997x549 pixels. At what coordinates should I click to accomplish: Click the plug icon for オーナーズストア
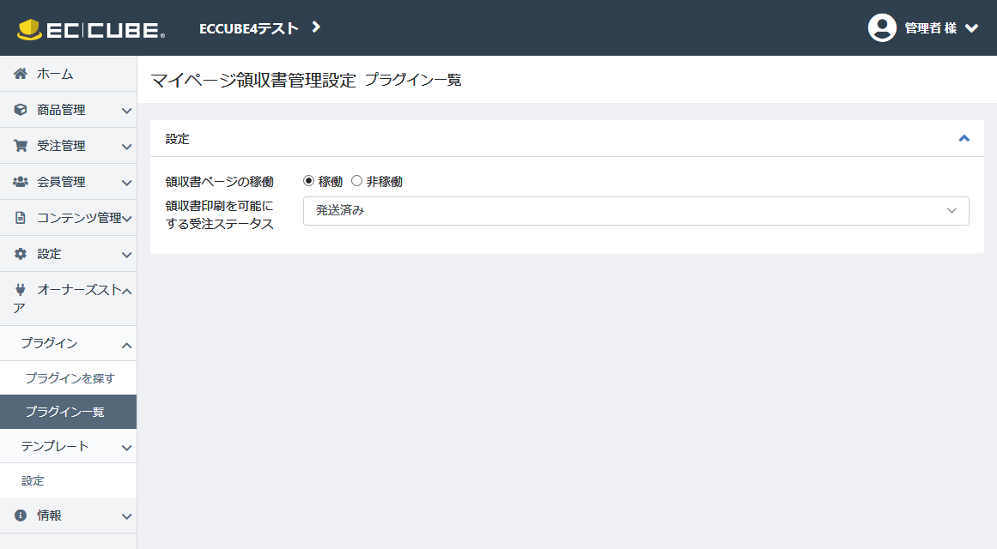[21, 290]
